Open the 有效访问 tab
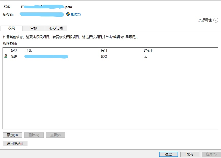Viewport: 221px width, 158px height. tap(56, 28)
